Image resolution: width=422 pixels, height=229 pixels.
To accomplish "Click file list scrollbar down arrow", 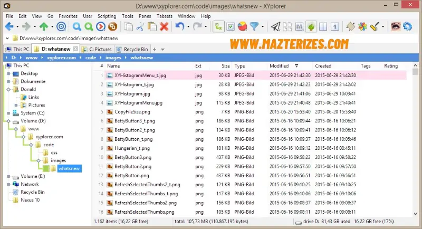I will [x=415, y=214].
